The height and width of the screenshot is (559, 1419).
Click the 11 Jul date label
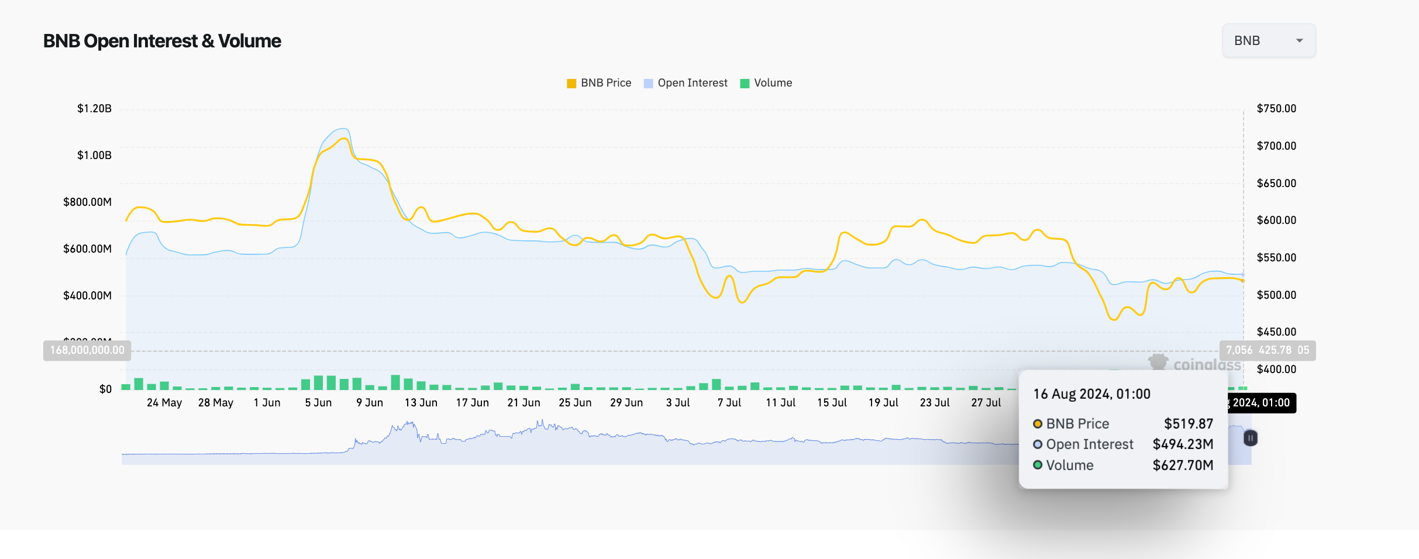[x=781, y=402]
